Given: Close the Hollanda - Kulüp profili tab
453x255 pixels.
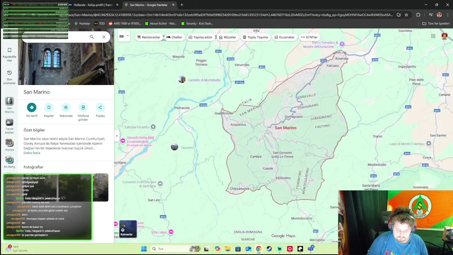Looking at the screenshot, I should click(117, 5).
